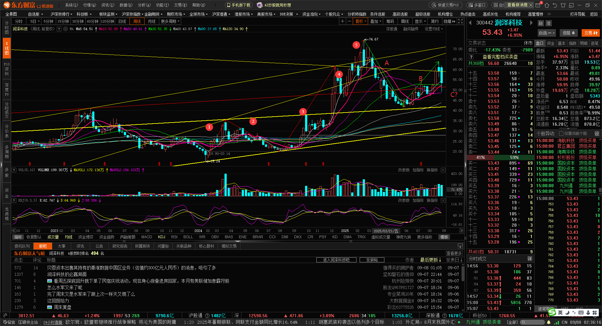Image resolution: width=602 pixels, height=326 pixels.
Task: Open the 复权 adjustment dropdown
Action: (x=361, y=21)
